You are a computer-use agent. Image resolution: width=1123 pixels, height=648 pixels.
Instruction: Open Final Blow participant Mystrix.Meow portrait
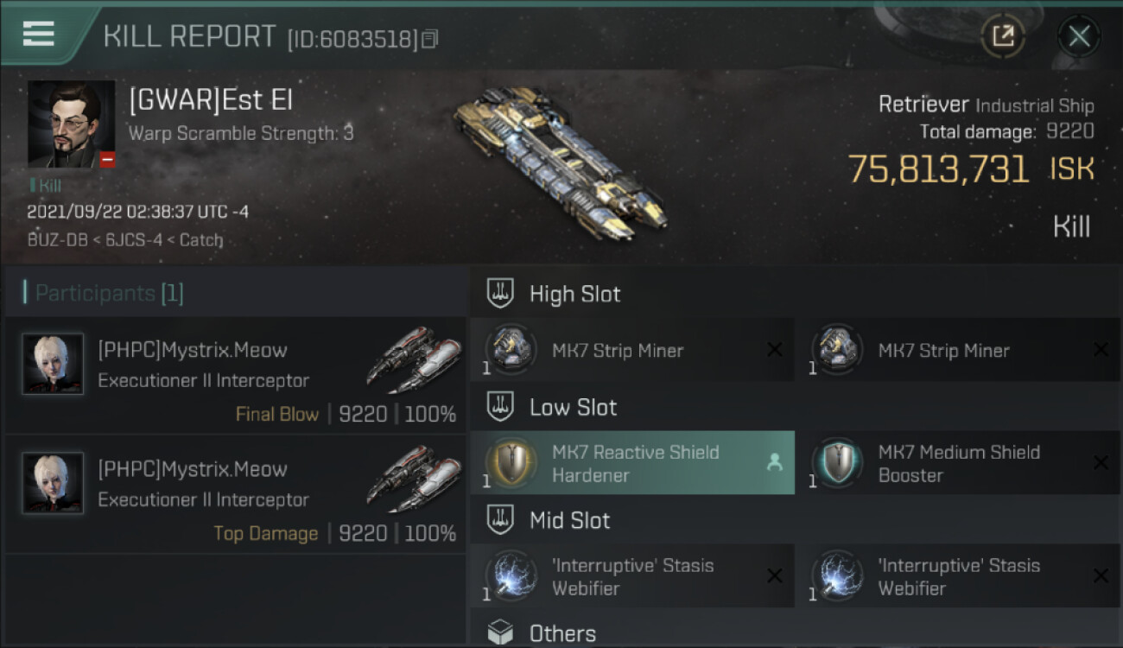pyautogui.click(x=54, y=365)
